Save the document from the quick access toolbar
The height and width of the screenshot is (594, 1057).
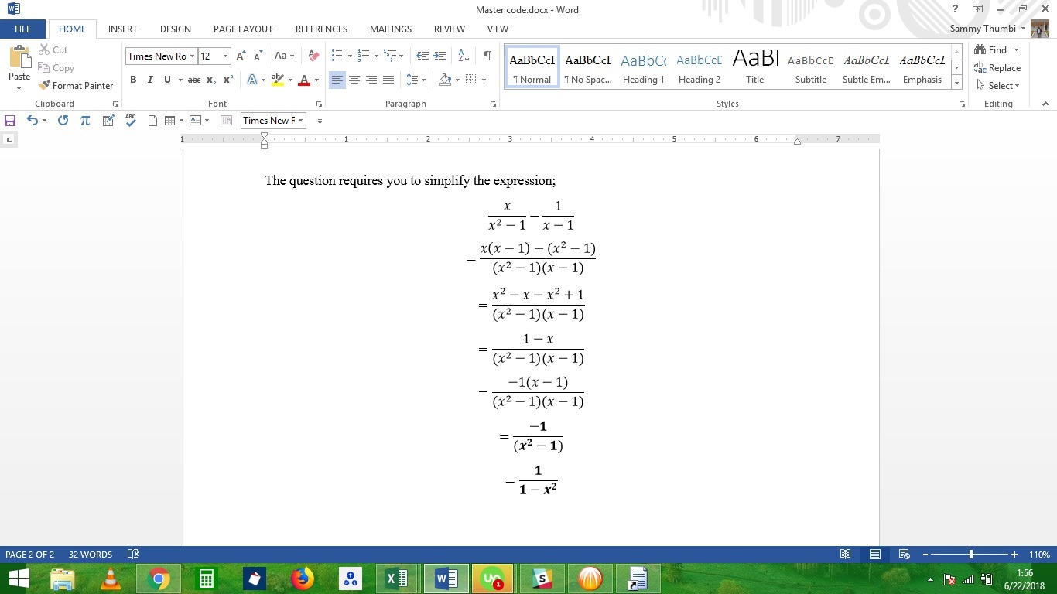(10, 121)
